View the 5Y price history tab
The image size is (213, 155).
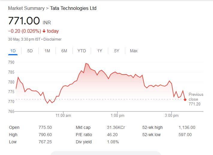pyautogui.click(x=117, y=51)
